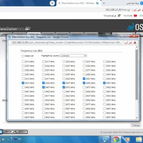The width and height of the screenshot is (143, 143).
Task: Open the Google Maps bookmark
Action: point(112,16)
